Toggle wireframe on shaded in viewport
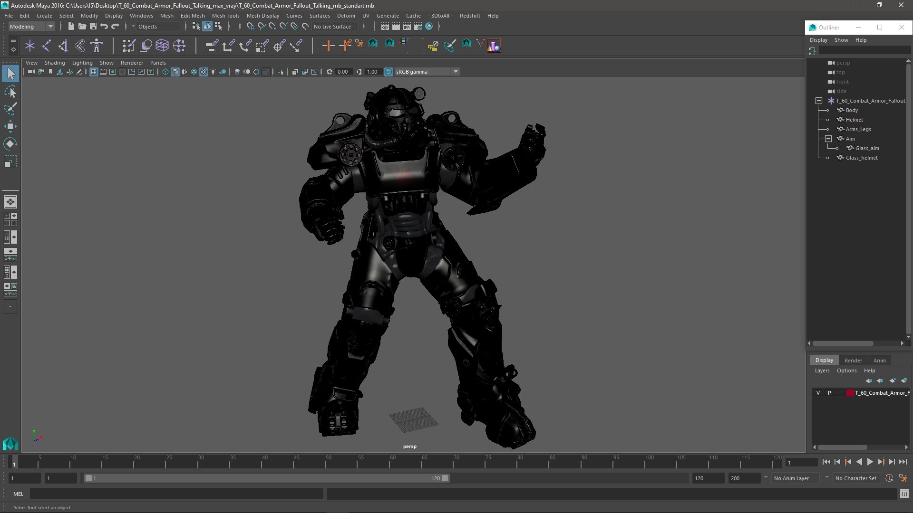This screenshot has height=513, width=913. click(194, 72)
